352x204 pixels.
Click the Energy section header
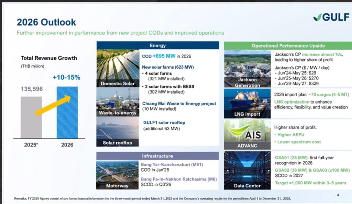157,45
